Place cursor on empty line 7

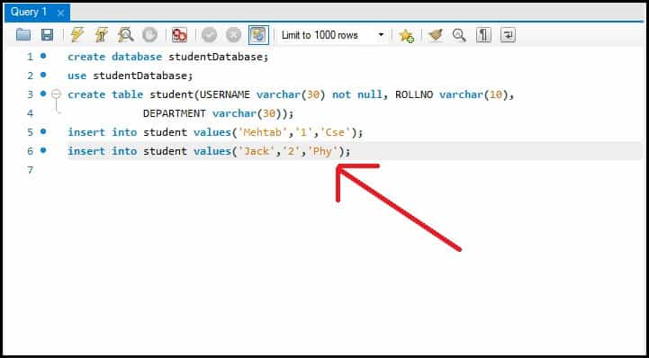[355, 170]
